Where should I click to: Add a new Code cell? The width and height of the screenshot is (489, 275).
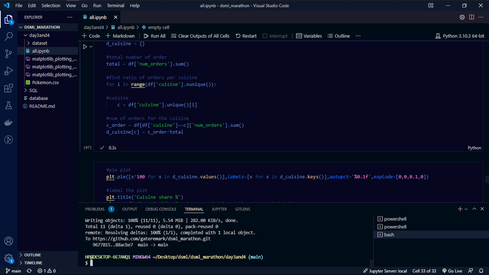coord(91,36)
